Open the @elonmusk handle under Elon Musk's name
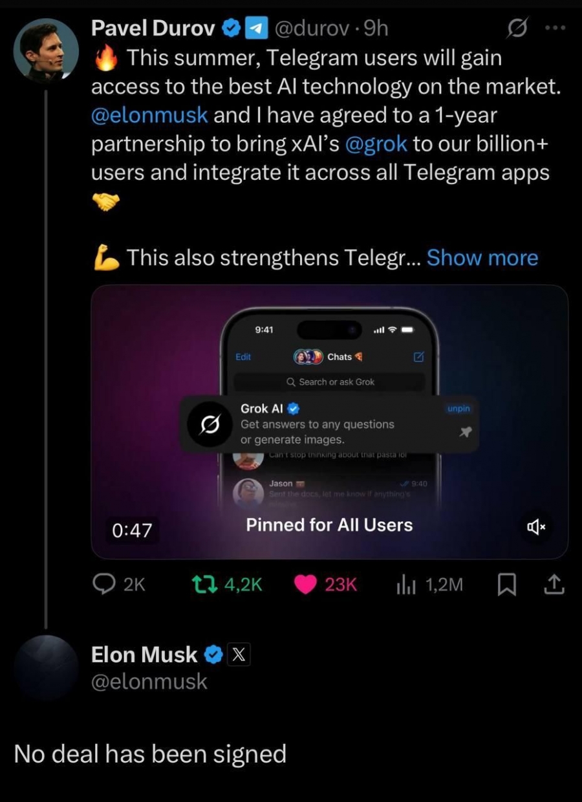The height and width of the screenshot is (802, 582). tap(149, 682)
